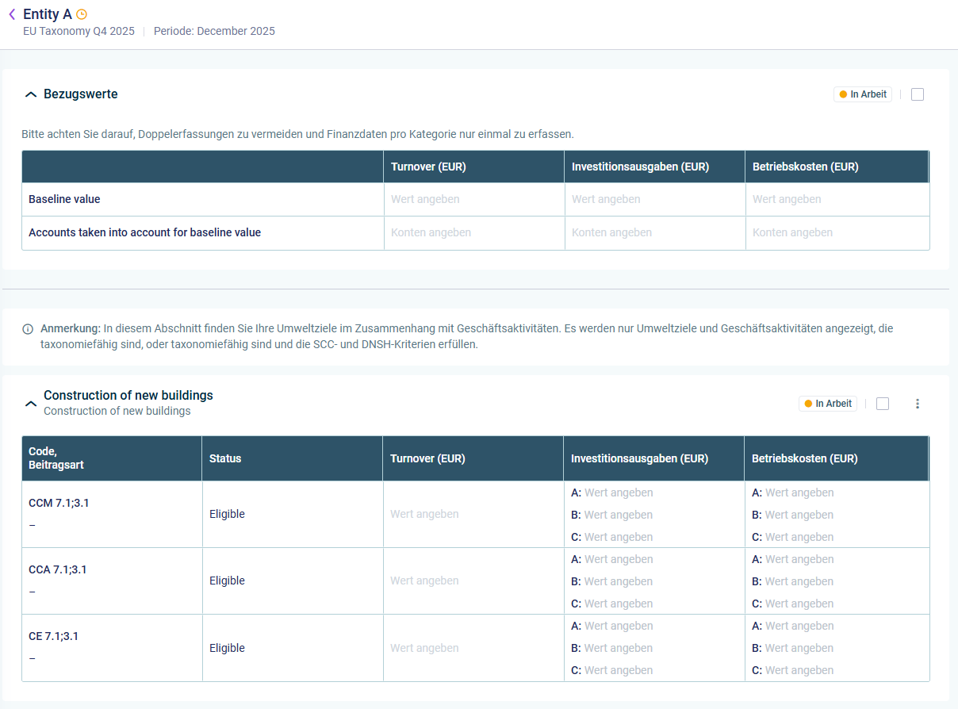Enter Baseline value for Turnover
This screenshot has width=958, height=709.
(473, 200)
